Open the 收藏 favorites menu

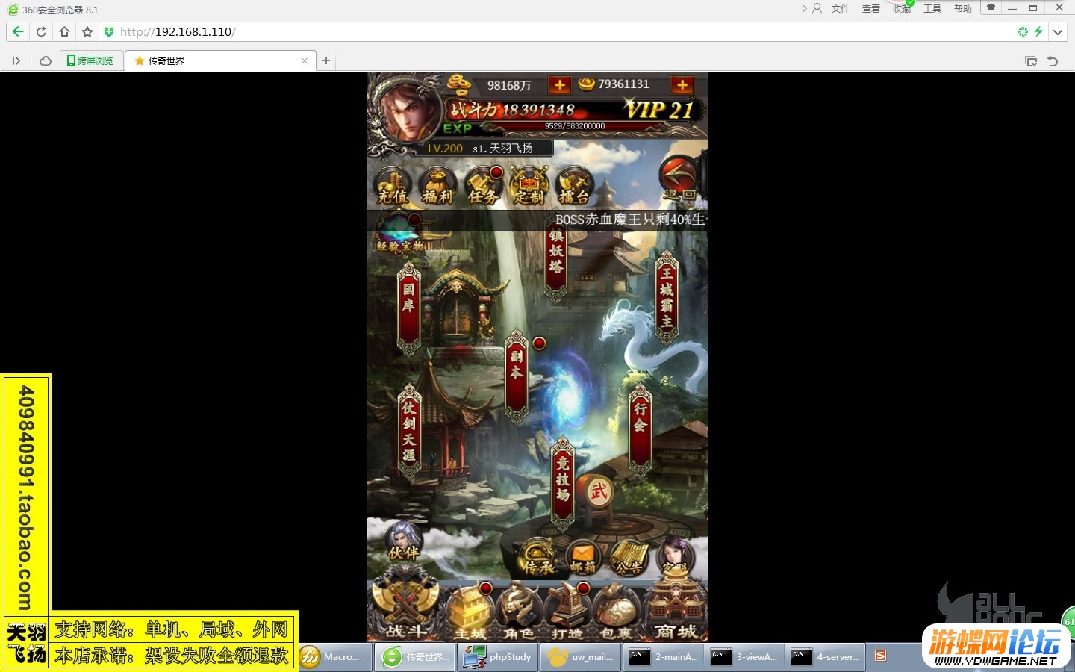(x=902, y=9)
